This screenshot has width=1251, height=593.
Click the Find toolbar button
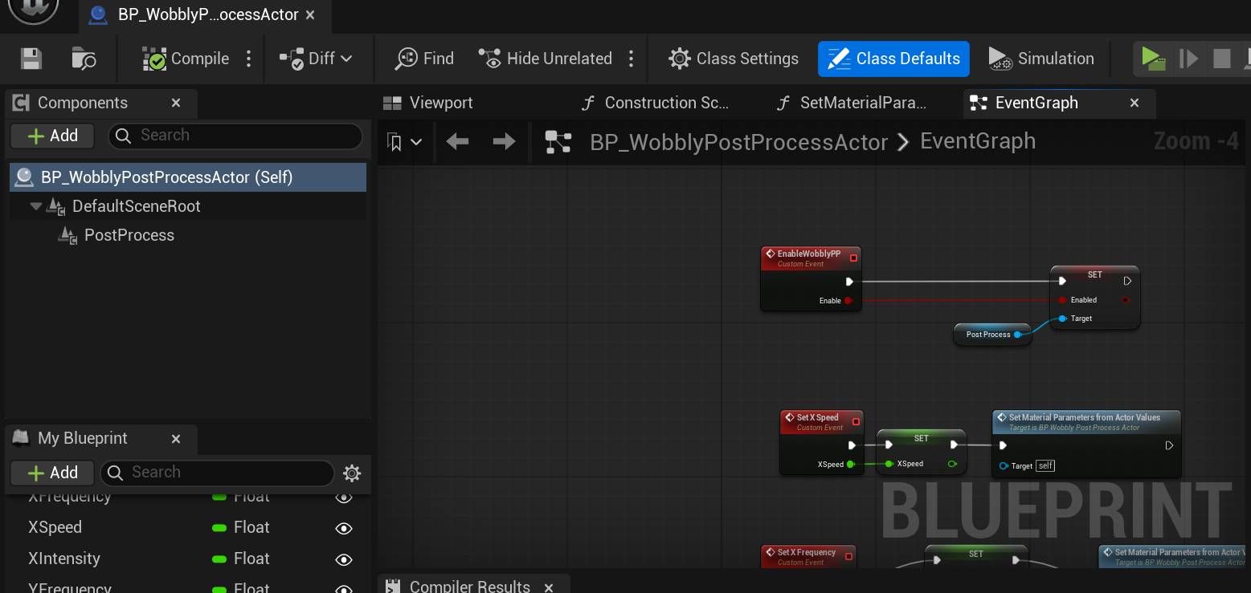[424, 59]
